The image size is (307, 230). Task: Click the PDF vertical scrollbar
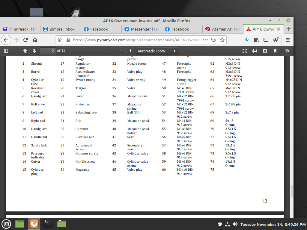tap(291, 191)
